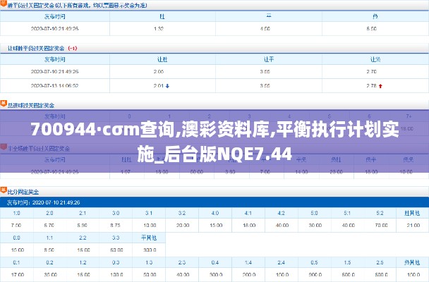Select the blue 发布时间 2020-07-10 21:49:26 header bar

214,202
